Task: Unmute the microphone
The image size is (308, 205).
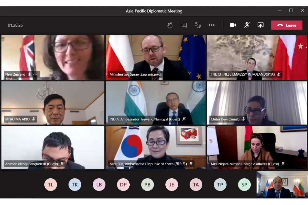Action: (247, 25)
